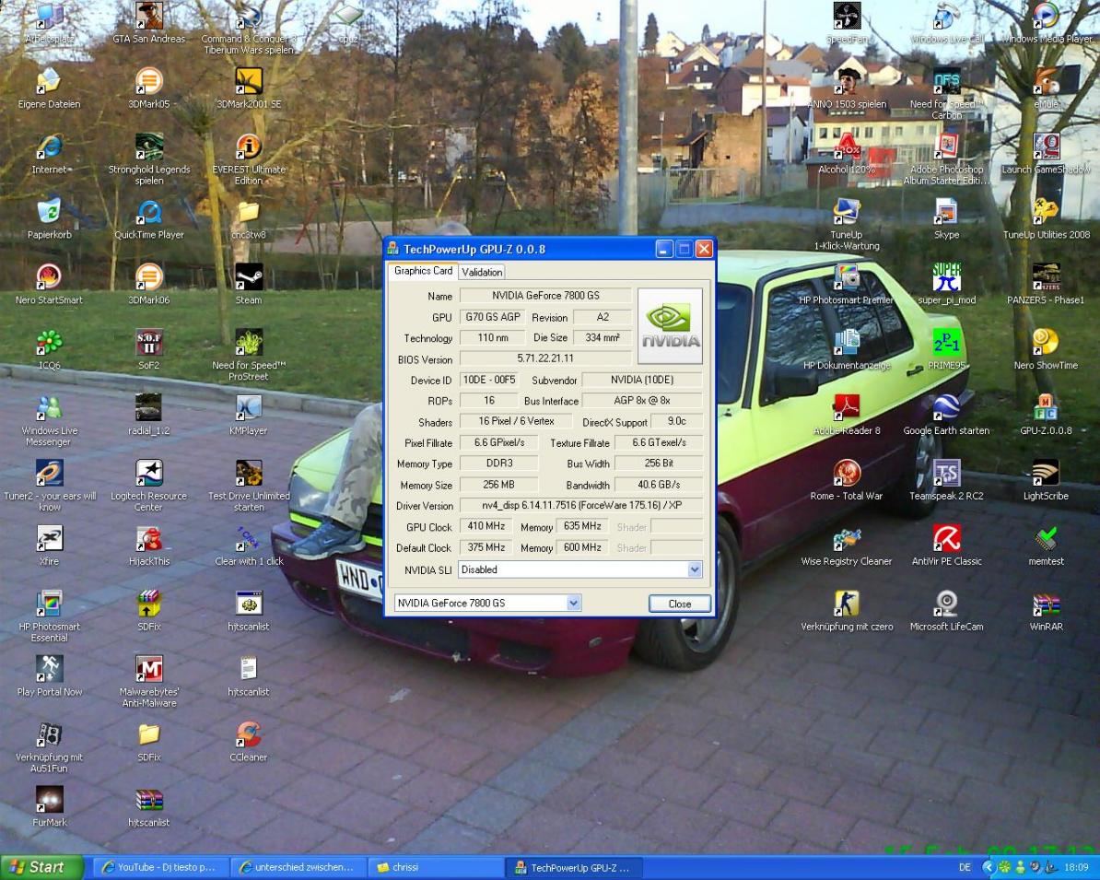Switch to unterschied zwischen taskbar window
Screen dimensions: 1100x880
[x=298, y=867]
